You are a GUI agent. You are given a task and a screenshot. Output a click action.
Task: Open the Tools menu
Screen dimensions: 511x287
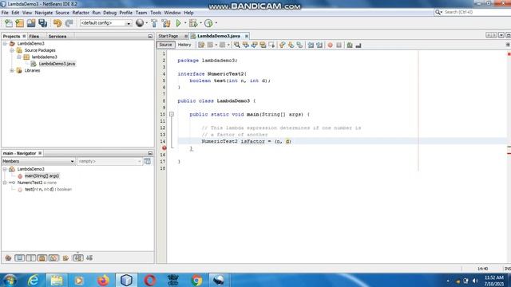tap(156, 13)
